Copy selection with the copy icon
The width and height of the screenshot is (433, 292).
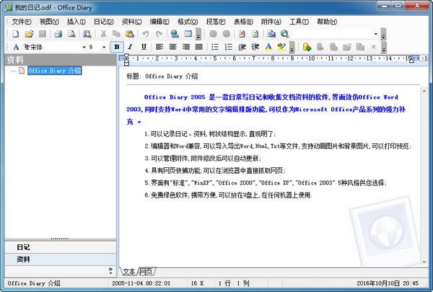116,34
